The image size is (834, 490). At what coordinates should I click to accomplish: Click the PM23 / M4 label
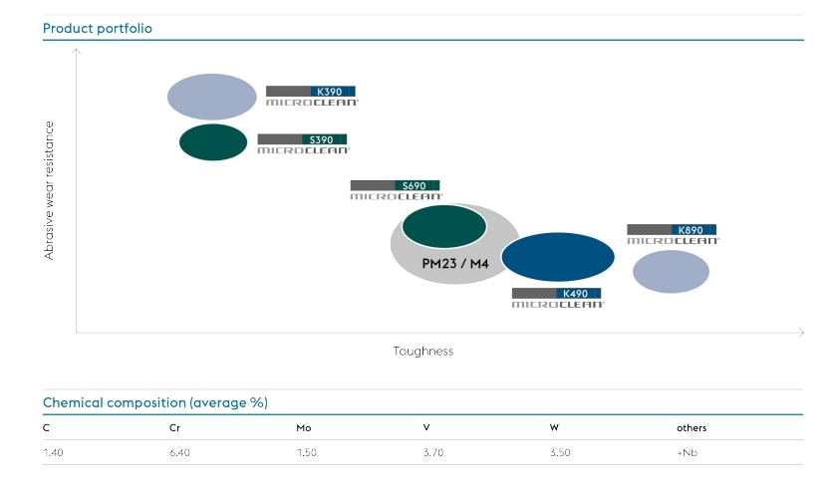[x=454, y=264]
